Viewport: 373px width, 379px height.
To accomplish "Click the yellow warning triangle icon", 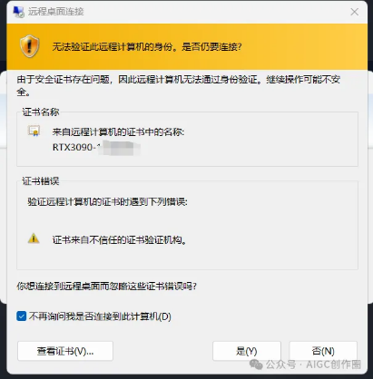I will click(34, 238).
